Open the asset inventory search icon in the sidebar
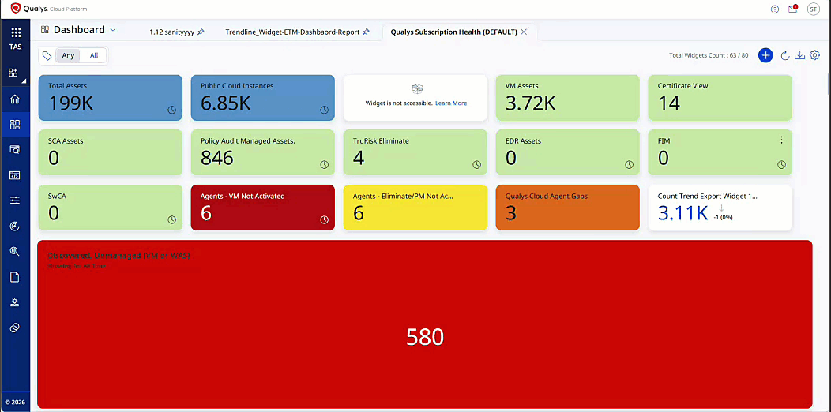831x412 pixels. pyautogui.click(x=15, y=150)
